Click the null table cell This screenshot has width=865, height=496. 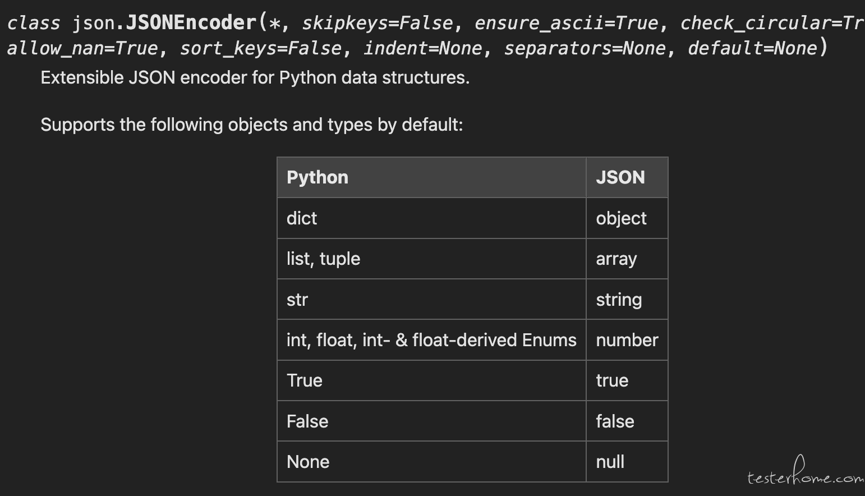(627, 462)
